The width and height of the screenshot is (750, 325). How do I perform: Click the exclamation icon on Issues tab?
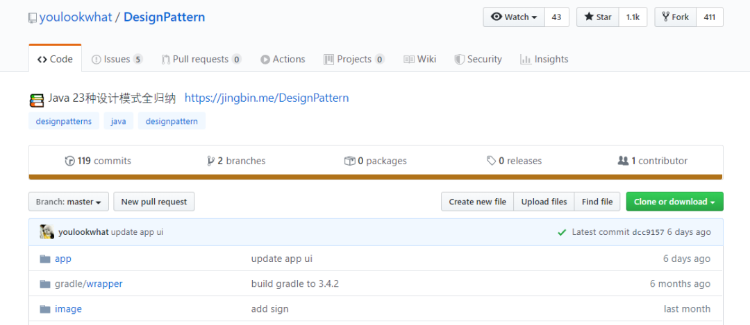tap(96, 60)
